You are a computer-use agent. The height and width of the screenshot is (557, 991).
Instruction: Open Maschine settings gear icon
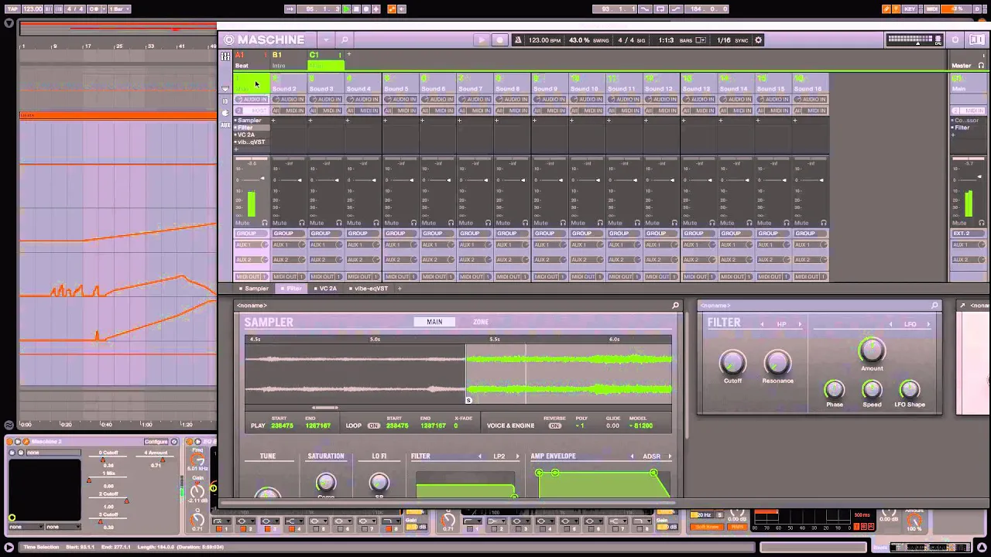758,40
